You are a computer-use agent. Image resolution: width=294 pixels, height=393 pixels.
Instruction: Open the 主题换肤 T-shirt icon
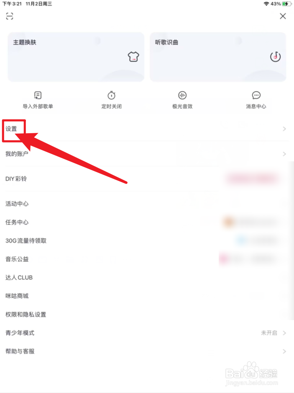133,57
